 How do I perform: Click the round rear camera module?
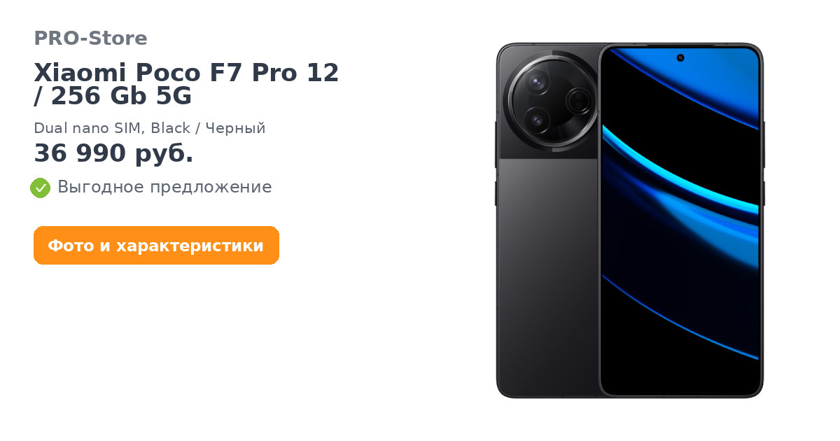554,101
